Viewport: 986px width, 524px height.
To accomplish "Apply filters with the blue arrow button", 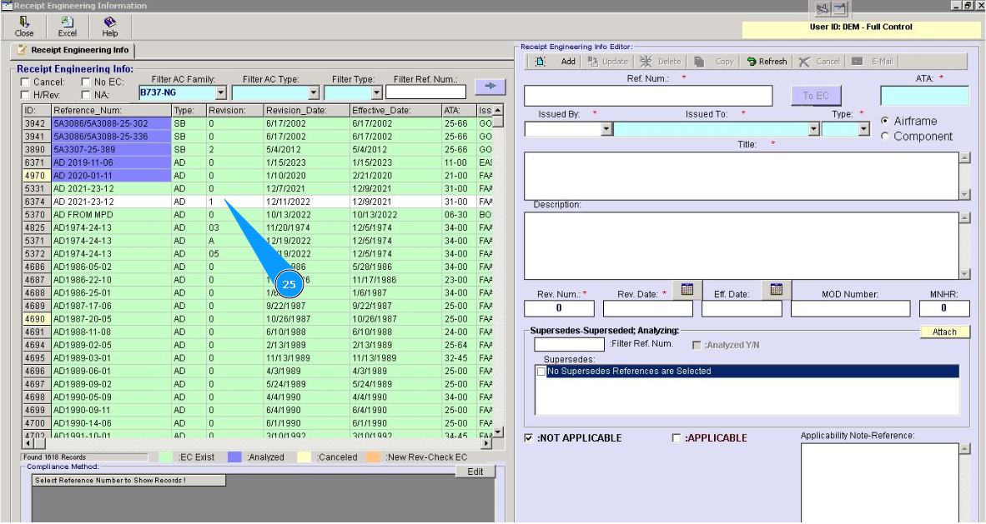I will pyautogui.click(x=490, y=86).
